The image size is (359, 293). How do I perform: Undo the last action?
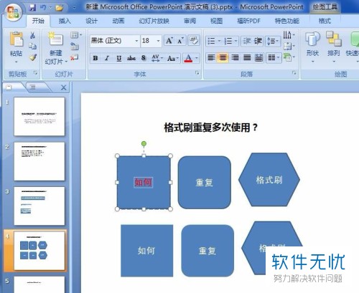pos(43,8)
